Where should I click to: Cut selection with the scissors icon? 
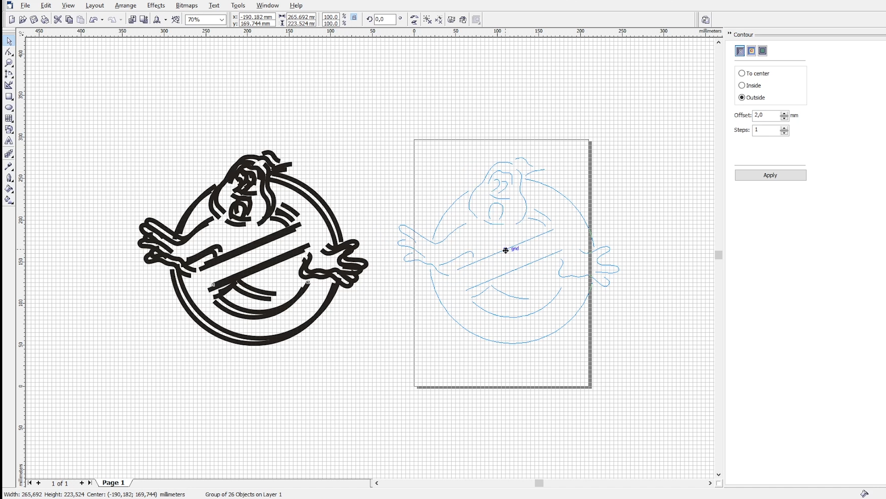pos(58,19)
